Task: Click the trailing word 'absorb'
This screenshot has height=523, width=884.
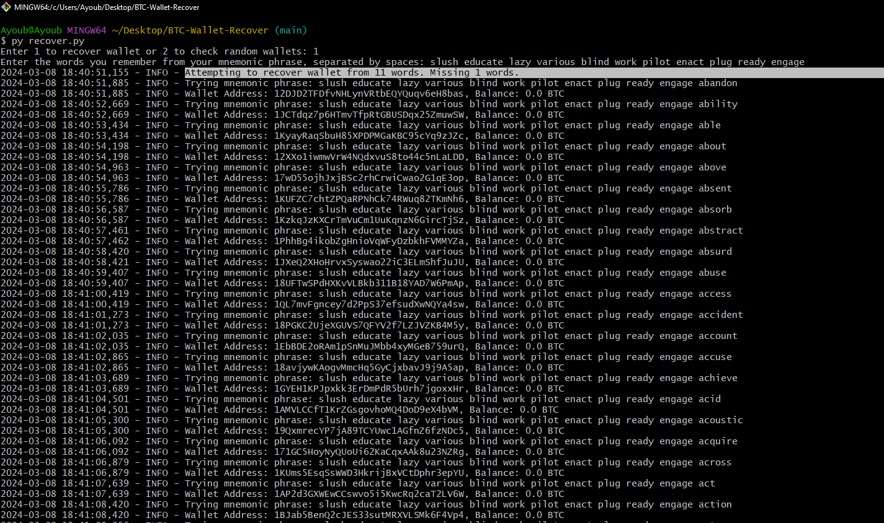Action: coord(715,209)
